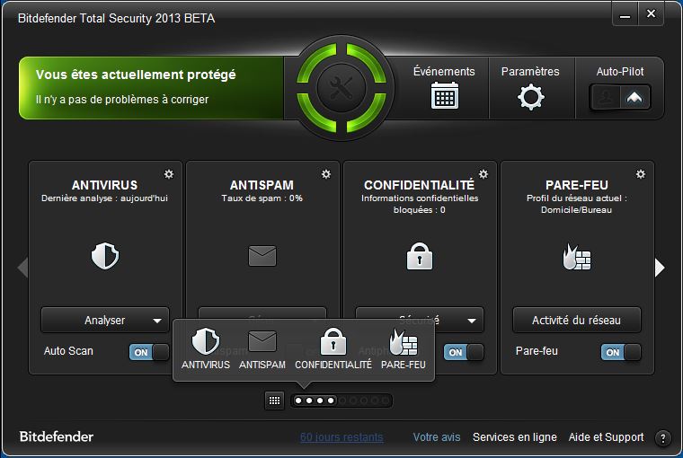
Task: Click the Pare-feu firewall icon in panel
Action: click(x=577, y=257)
